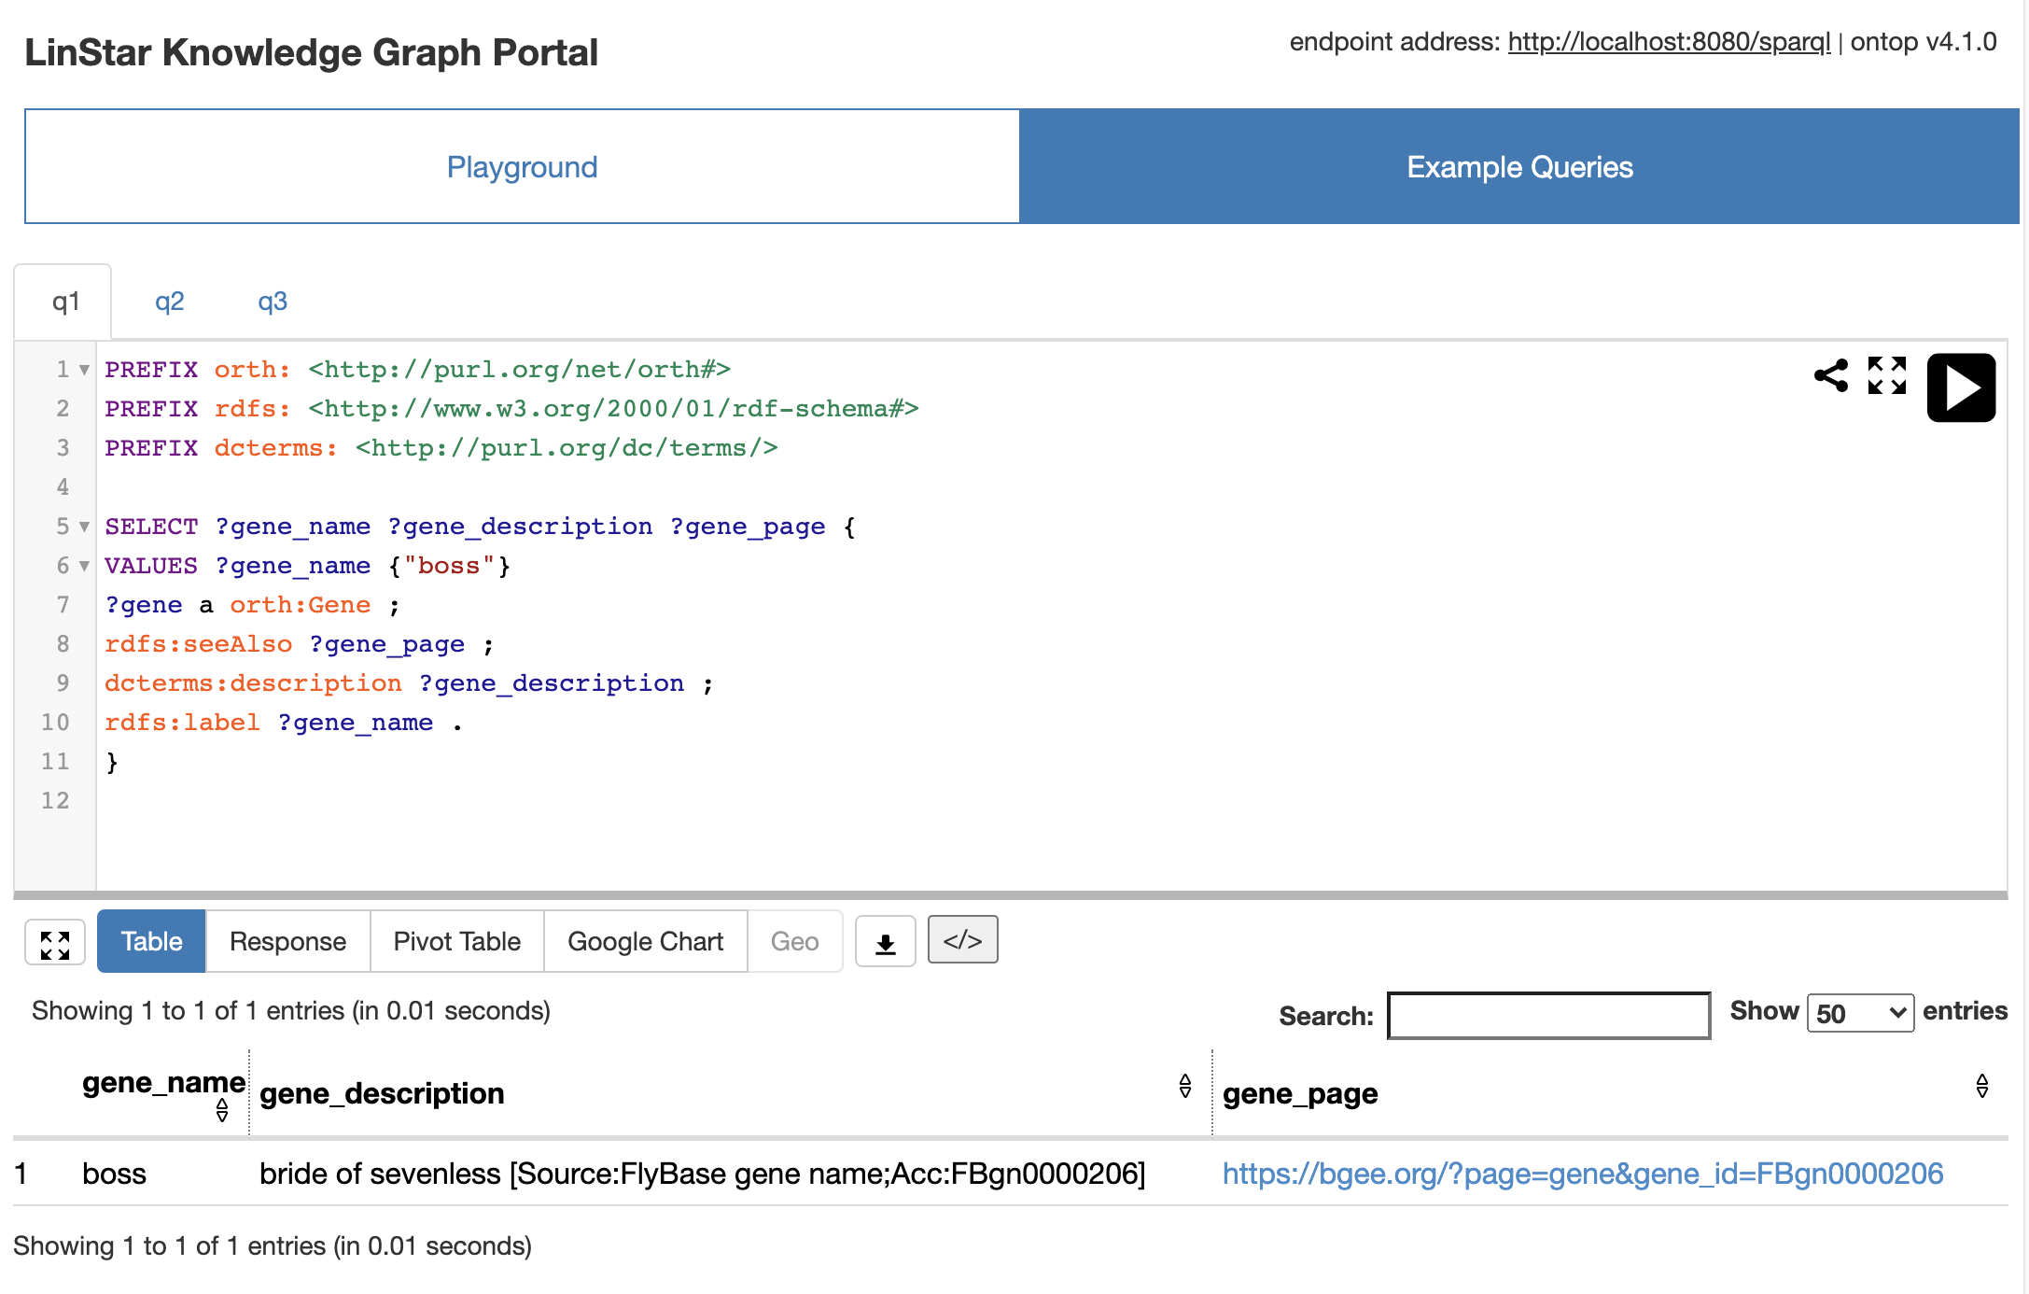2029x1294 pixels.
Task: Open the Show entries count dropdown
Action: point(1859,1013)
